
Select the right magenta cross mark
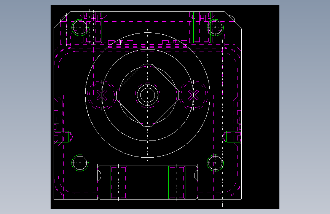193,95
